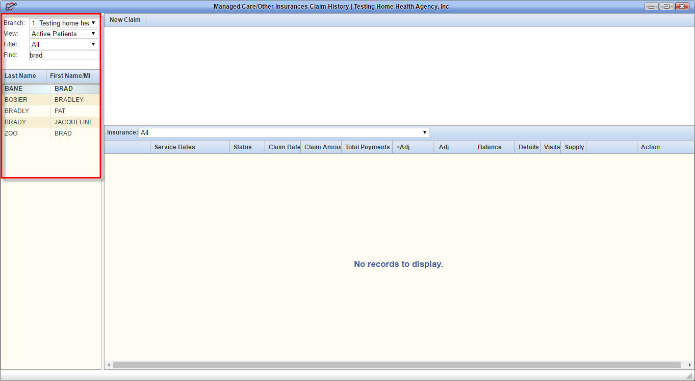Viewport: 695px width, 381px height.
Task: Click the resize grip at bottom-right corner
Action: click(689, 376)
